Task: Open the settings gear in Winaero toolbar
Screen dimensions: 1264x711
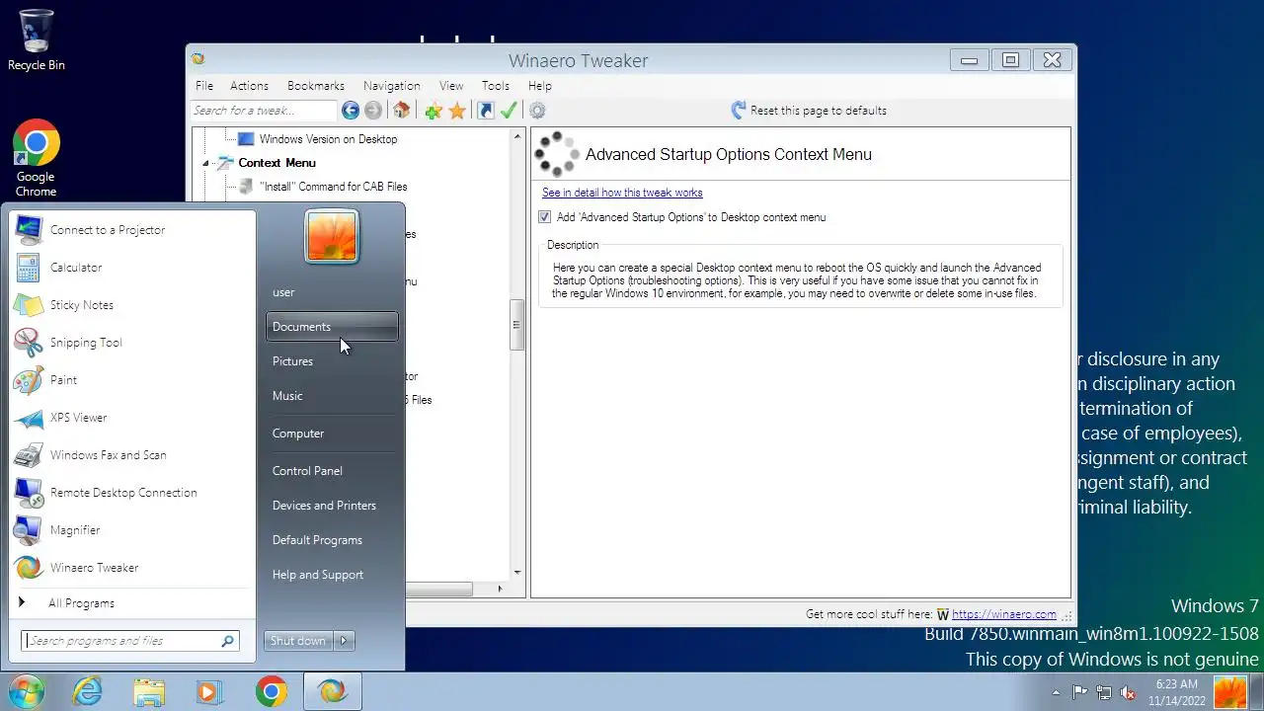Action: (x=537, y=111)
